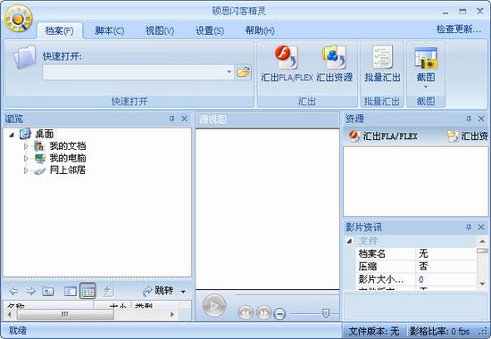Click the file list horizontal scrollbar thumb
This screenshot has width=491, height=339.
pos(65,314)
